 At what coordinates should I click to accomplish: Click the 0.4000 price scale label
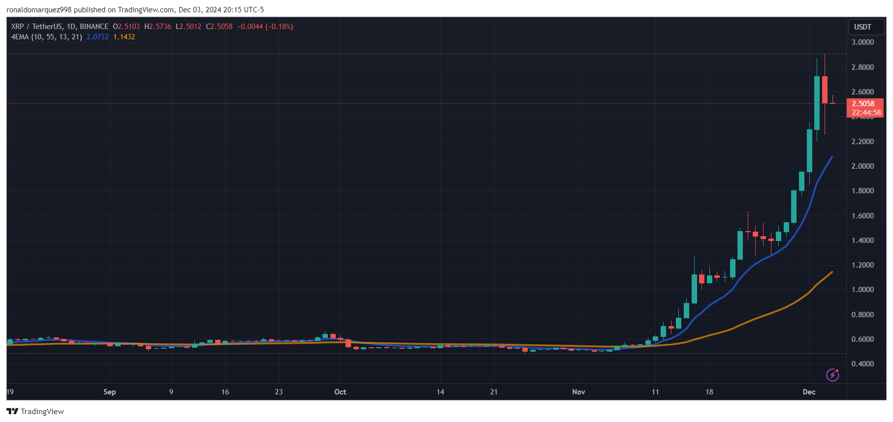pyautogui.click(x=862, y=364)
